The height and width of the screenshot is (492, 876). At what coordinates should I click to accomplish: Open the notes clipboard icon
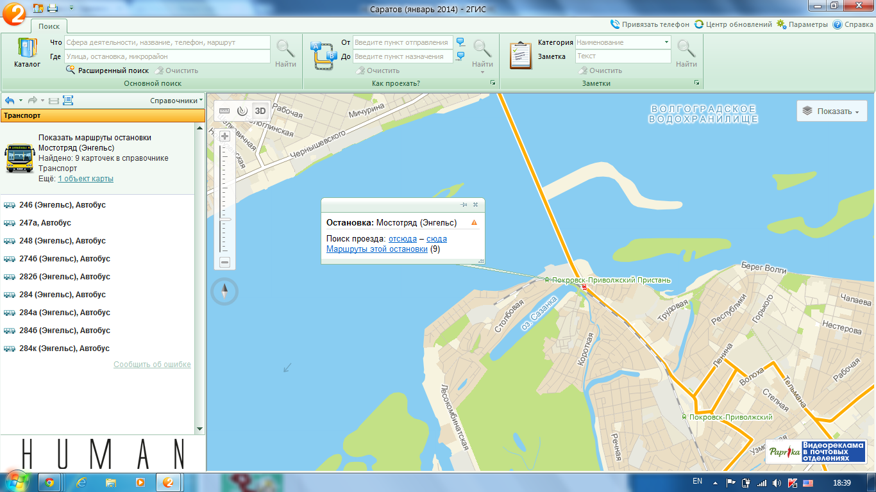(521, 55)
